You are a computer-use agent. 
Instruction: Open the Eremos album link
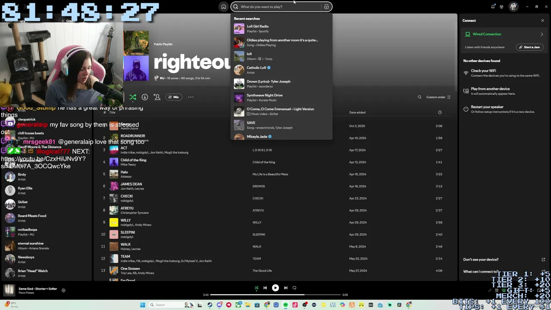[259, 186]
